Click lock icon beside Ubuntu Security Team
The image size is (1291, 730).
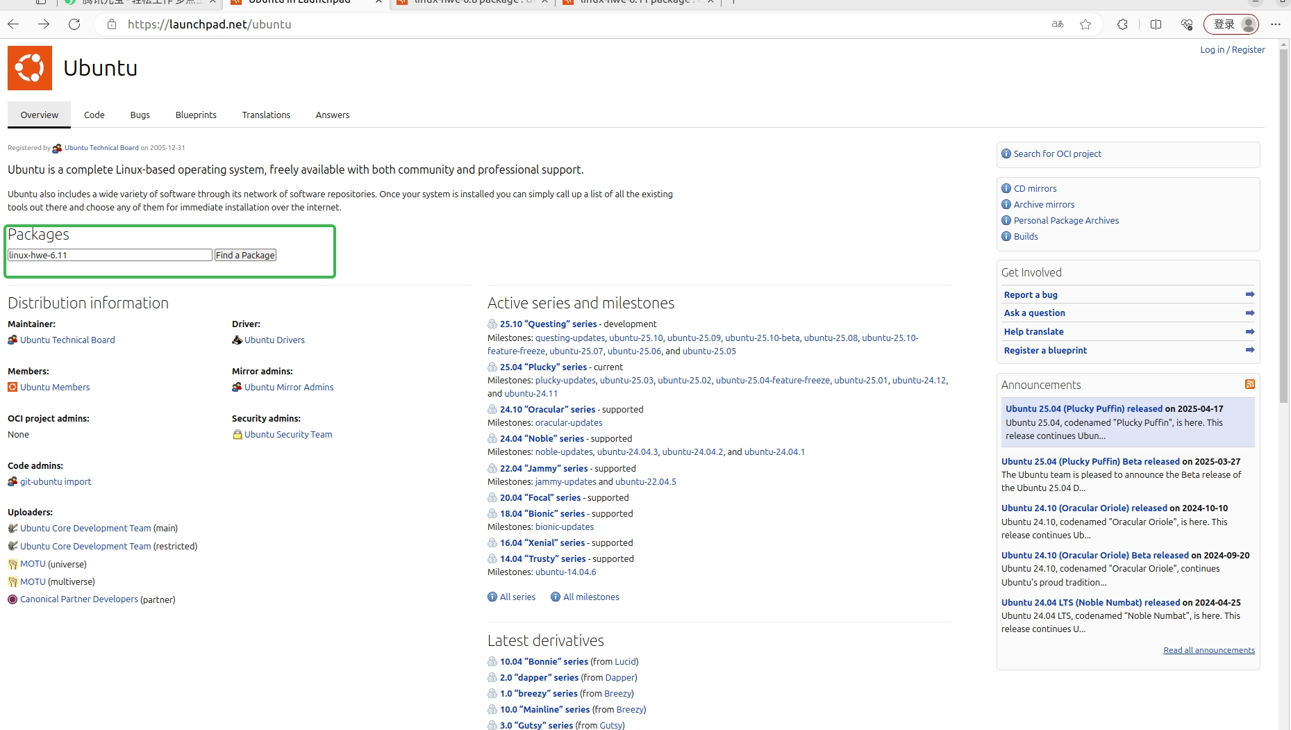[238, 434]
